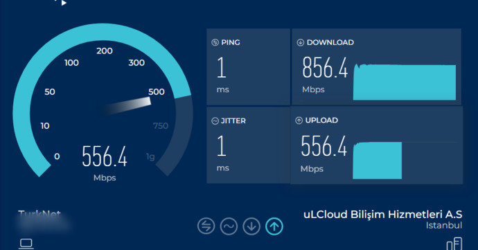Click the laptop client device icon
Image resolution: width=478 pixels, height=250 pixels.
point(26,244)
